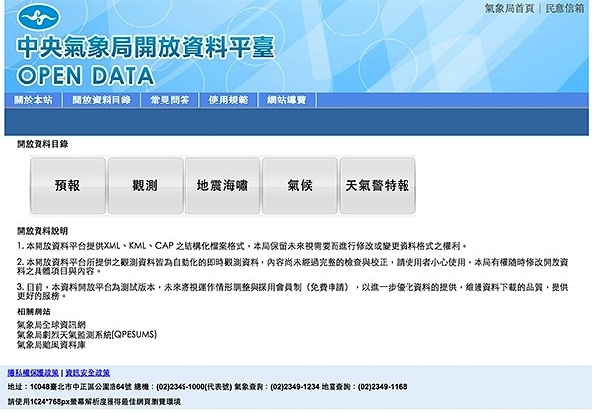Click the footer address line with 公園路64號
Image resolution: width=592 pixels, height=413 pixels.
pyautogui.click(x=207, y=387)
